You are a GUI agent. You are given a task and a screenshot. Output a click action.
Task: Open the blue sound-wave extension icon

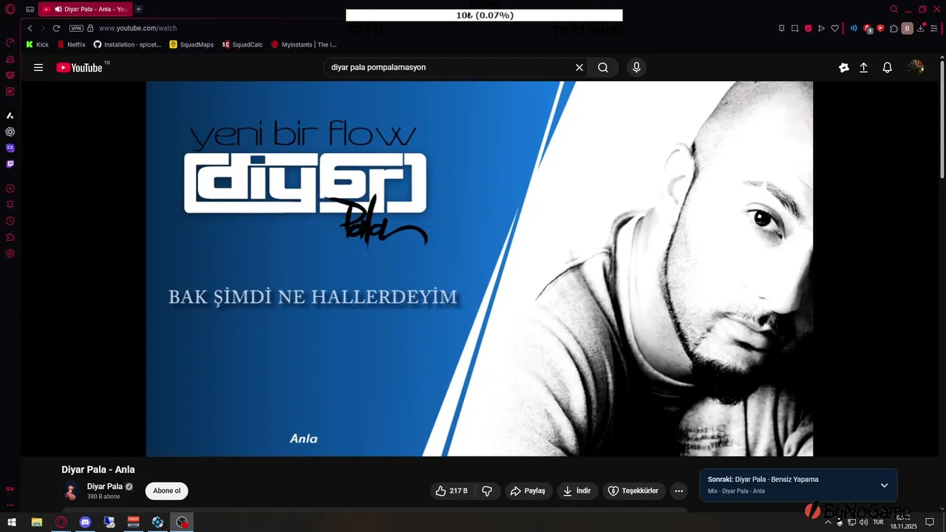point(854,28)
